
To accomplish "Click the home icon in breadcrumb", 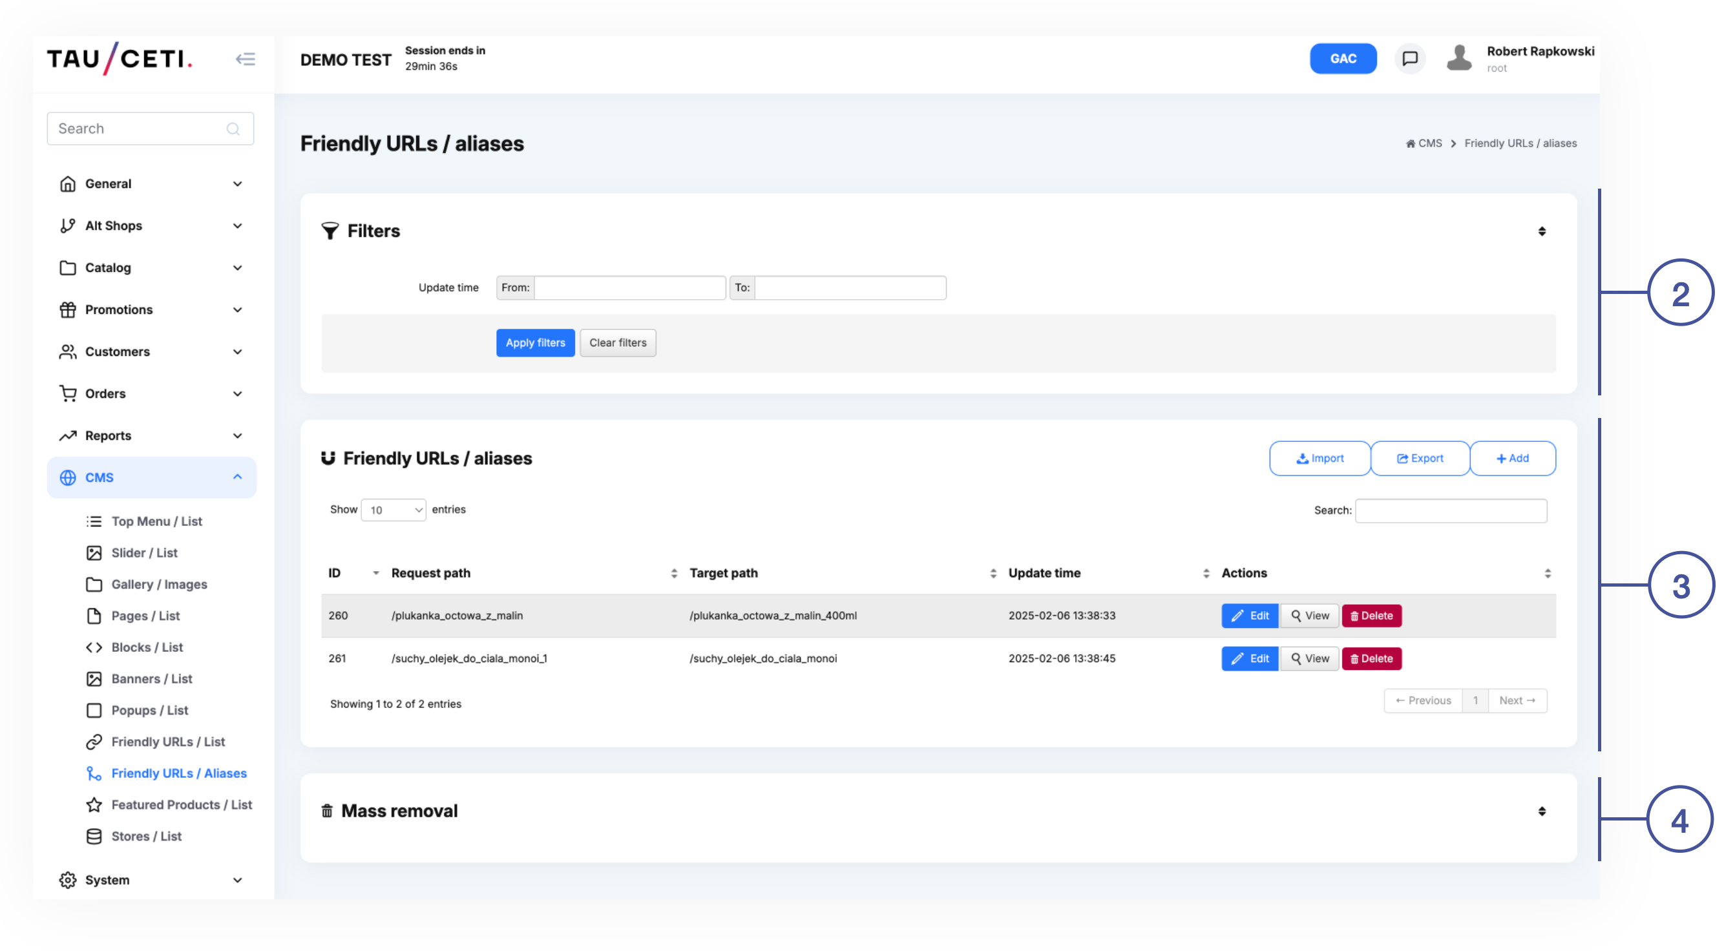I will click(x=1410, y=143).
